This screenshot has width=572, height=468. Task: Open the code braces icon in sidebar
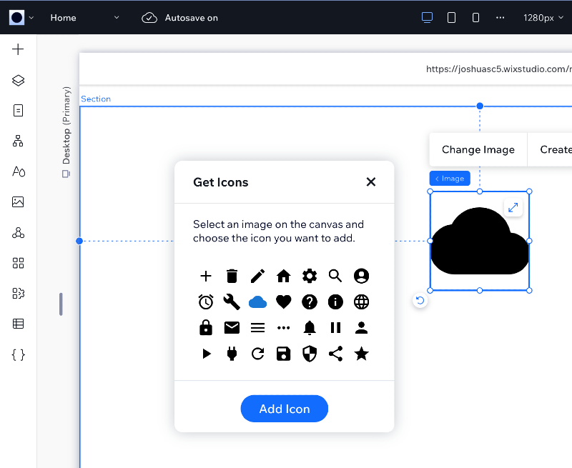coord(18,354)
